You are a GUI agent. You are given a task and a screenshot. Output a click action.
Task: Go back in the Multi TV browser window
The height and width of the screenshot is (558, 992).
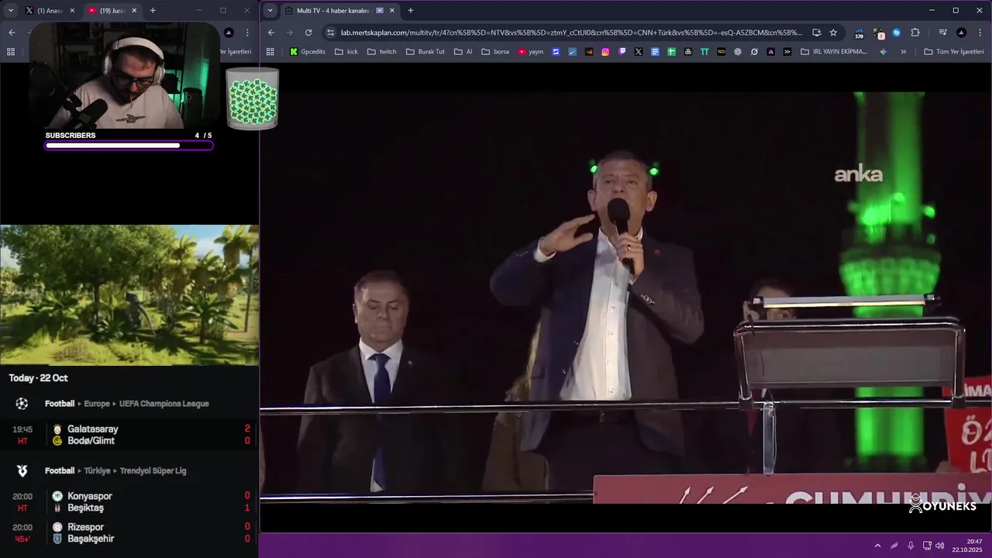270,33
